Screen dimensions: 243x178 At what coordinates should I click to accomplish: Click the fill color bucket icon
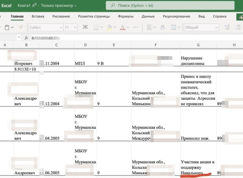(x=110, y=28)
